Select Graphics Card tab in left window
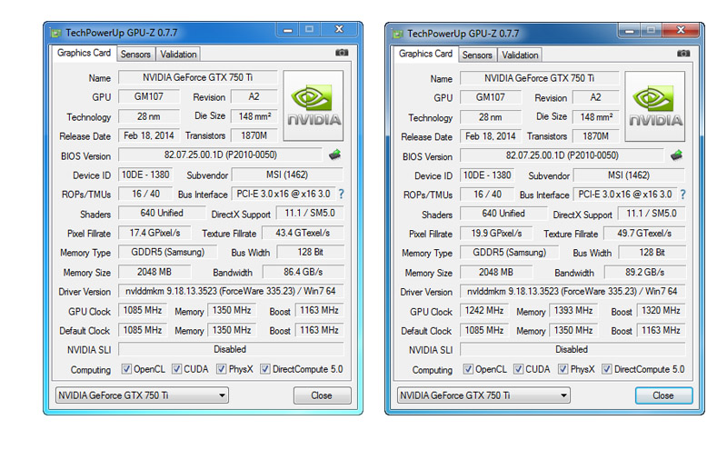 pos(84,53)
